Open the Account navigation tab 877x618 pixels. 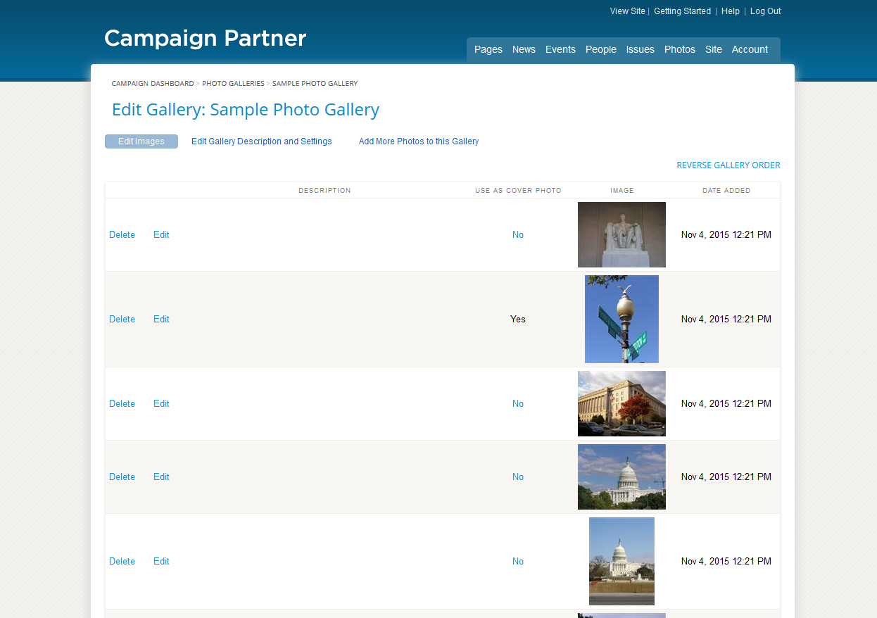(x=750, y=49)
